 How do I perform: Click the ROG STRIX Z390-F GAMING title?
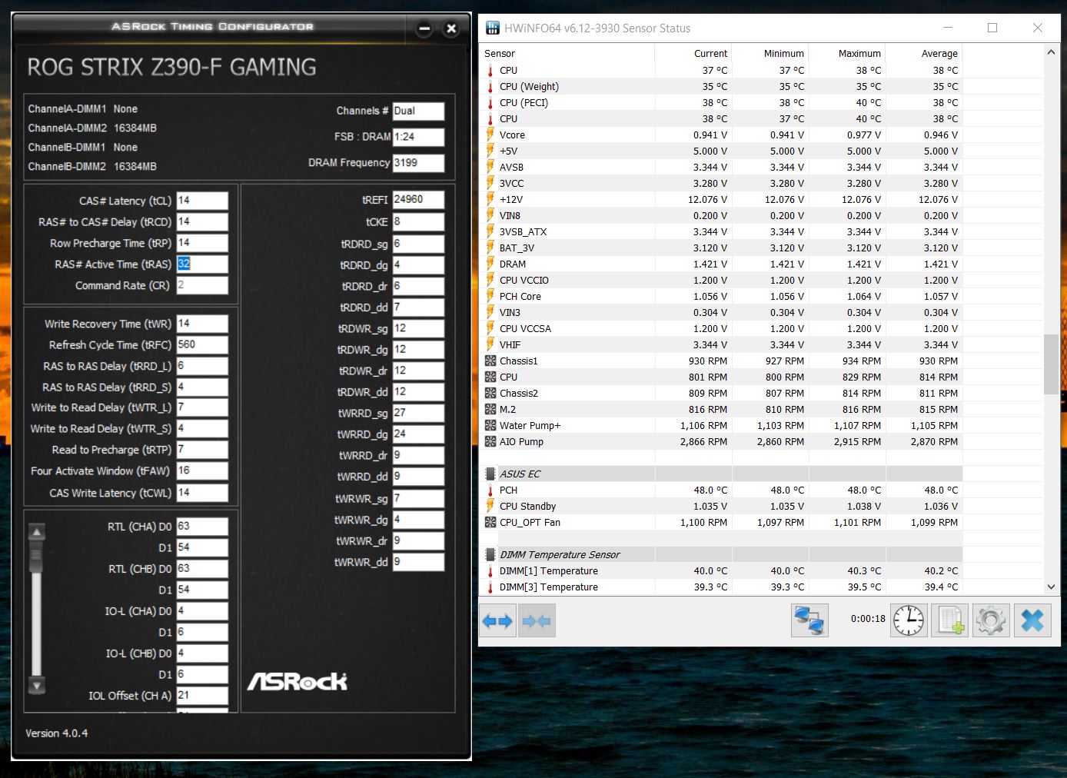pos(171,68)
